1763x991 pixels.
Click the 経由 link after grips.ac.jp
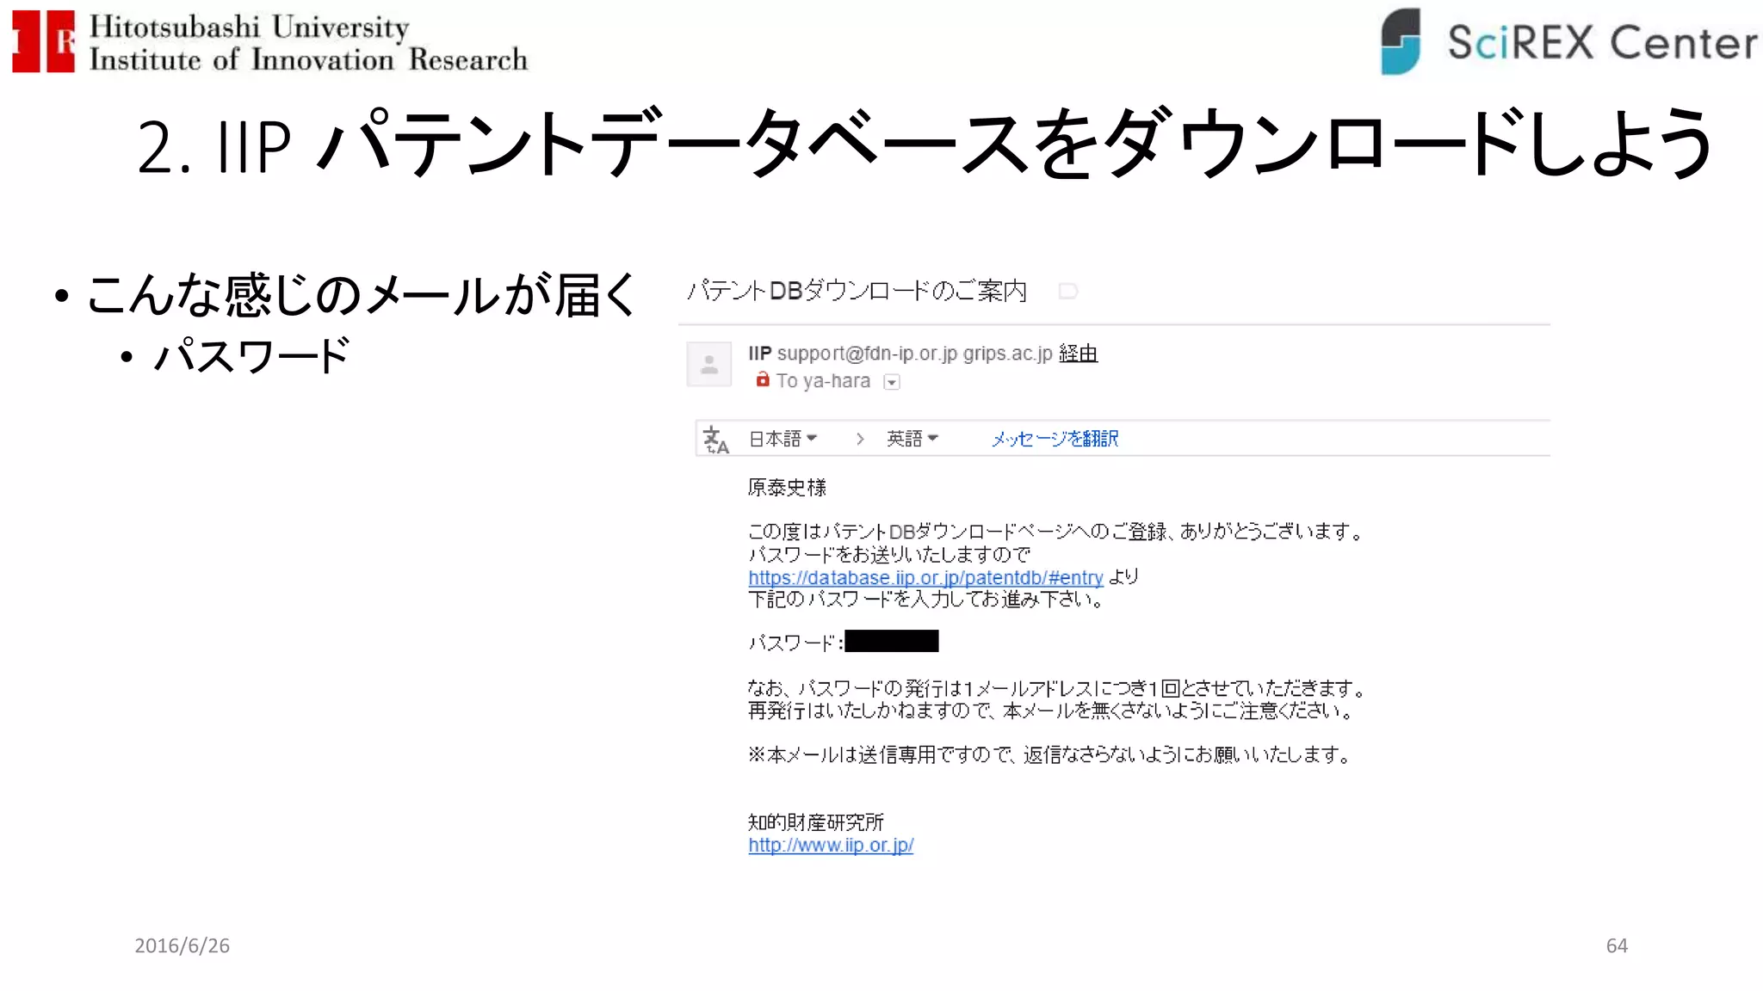pos(1078,354)
